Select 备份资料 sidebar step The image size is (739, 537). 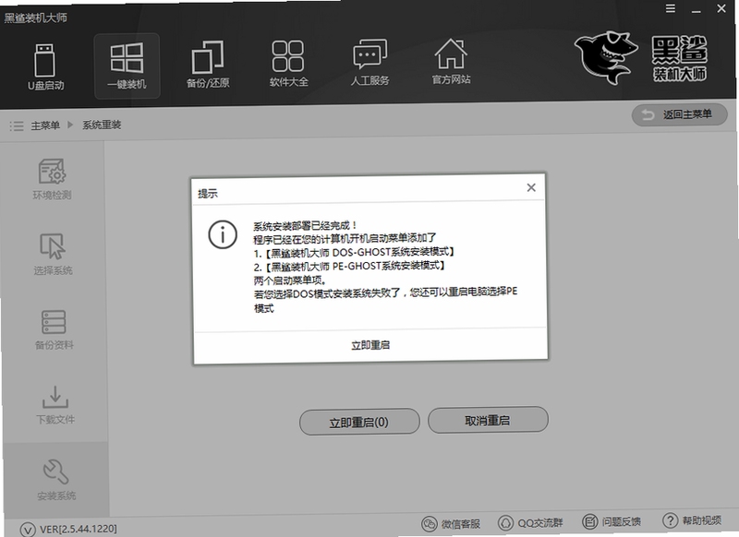click(55, 329)
